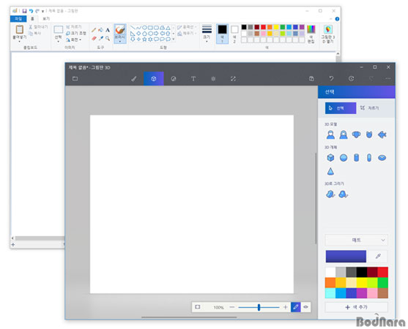Image resolution: width=408 pixels, height=329 pixels.
Task: Select the 3D sphere object
Action: click(344, 158)
